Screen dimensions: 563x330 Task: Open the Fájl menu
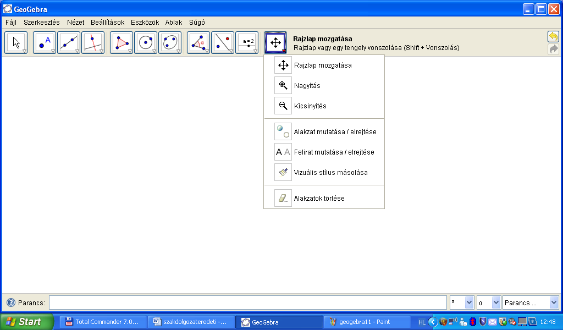tap(11, 22)
